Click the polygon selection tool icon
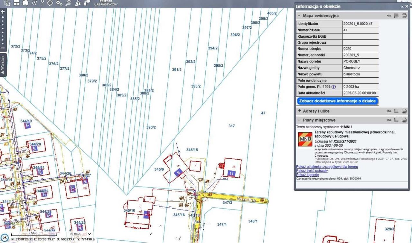The width and height of the screenshot is (412, 243). coord(25,3)
